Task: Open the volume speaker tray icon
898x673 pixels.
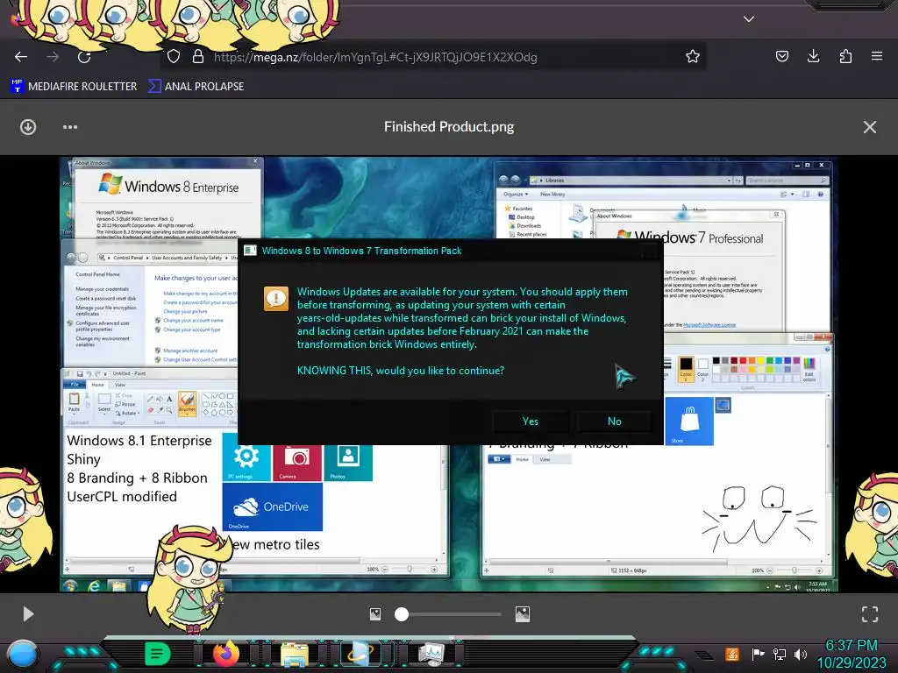Action: (801, 654)
